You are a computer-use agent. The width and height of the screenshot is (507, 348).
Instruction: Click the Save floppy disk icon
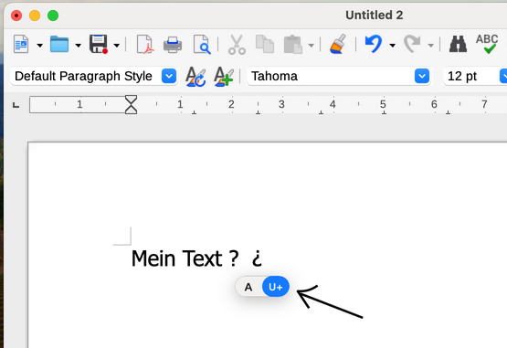click(x=99, y=44)
